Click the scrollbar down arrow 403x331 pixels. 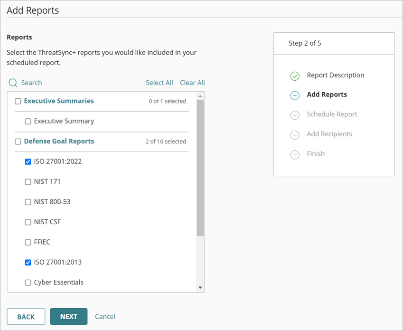click(x=200, y=287)
